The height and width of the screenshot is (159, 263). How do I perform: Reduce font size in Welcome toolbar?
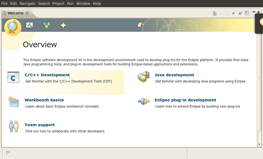pos(234,13)
